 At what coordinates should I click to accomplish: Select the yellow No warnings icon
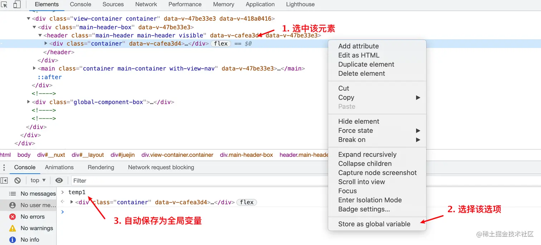pyautogui.click(x=13, y=228)
